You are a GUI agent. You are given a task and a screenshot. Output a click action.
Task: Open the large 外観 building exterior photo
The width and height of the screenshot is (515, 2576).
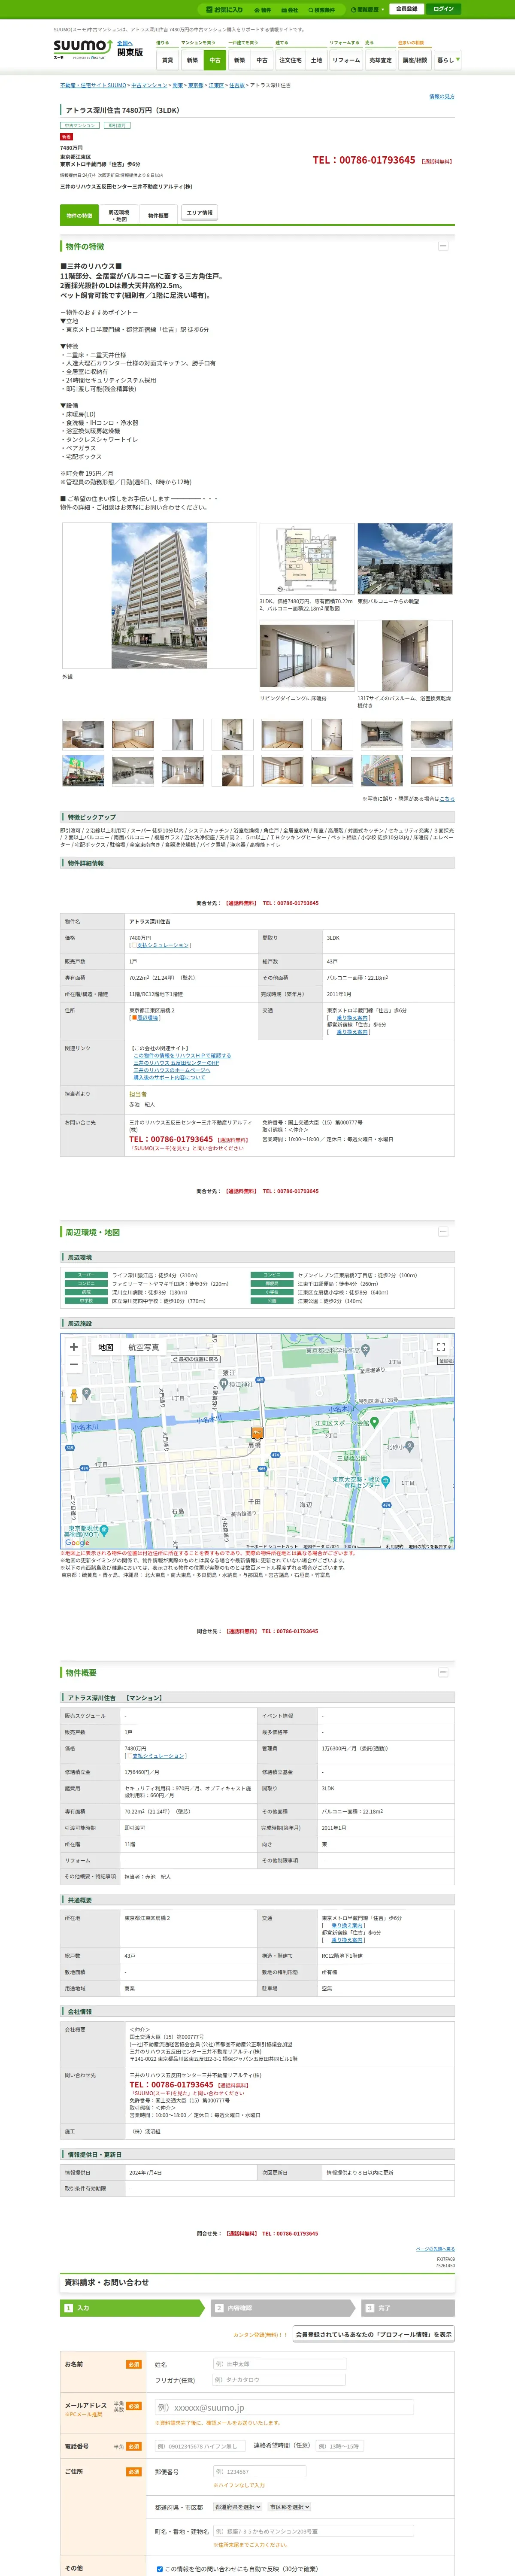(x=159, y=596)
